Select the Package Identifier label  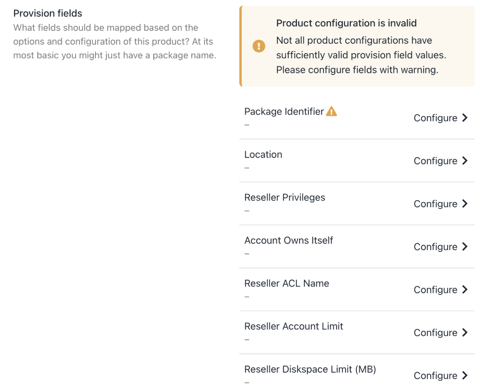[284, 112]
